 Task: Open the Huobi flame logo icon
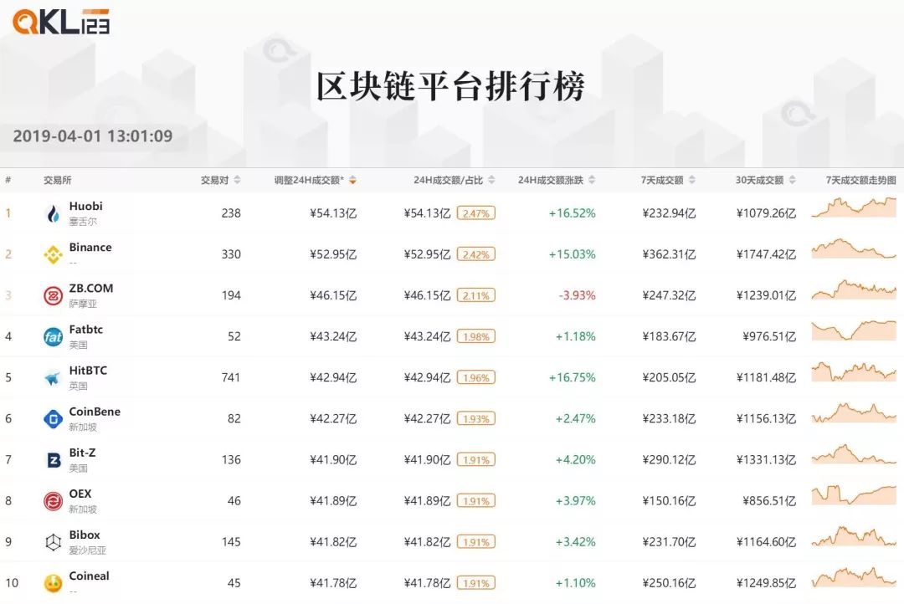(53, 214)
